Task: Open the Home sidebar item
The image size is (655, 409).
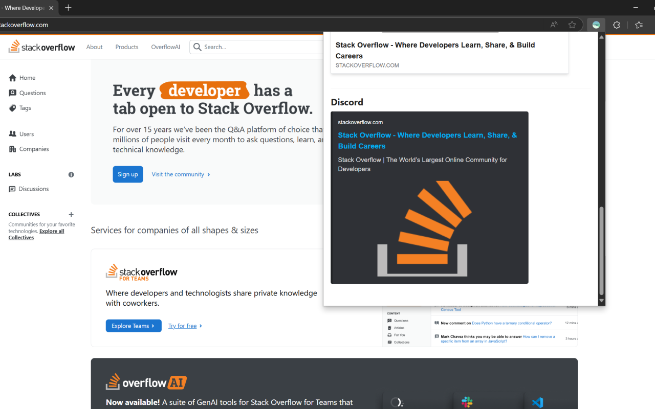Action: (x=22, y=78)
